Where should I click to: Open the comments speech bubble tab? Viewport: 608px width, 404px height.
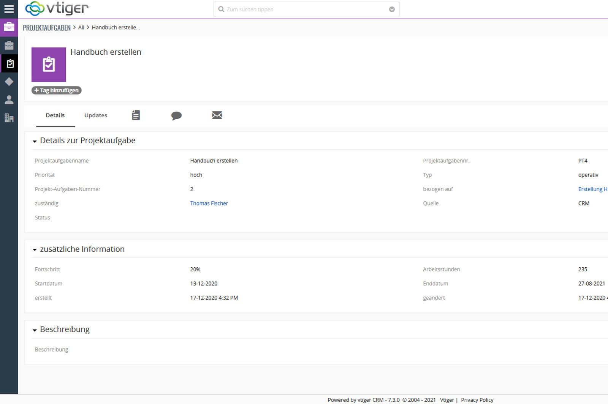coord(176,115)
